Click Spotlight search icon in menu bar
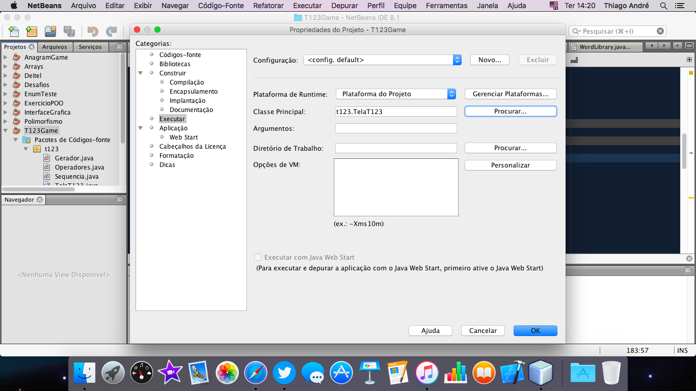696x391 pixels. (663, 6)
